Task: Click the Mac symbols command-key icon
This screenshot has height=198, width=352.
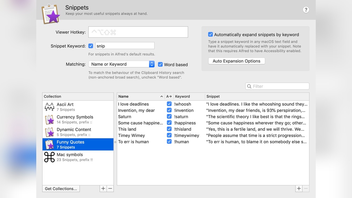Action: click(x=49, y=157)
